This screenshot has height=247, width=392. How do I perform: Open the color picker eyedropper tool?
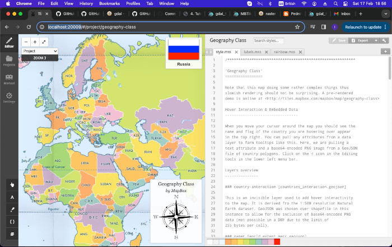tap(12, 209)
